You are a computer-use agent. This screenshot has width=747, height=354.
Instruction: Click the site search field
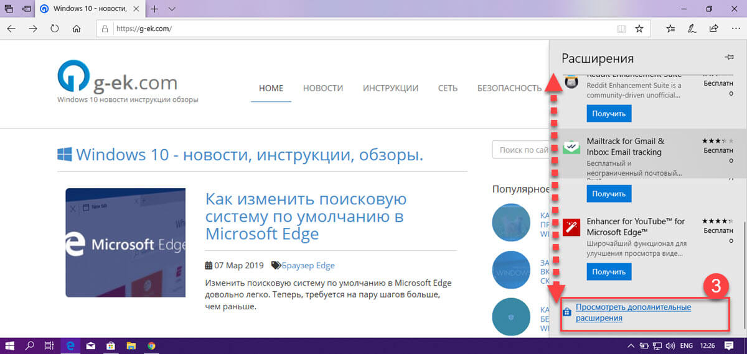520,150
